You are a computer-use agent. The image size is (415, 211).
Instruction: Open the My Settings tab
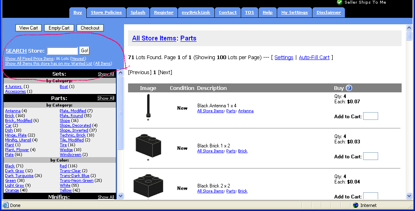[x=295, y=13]
